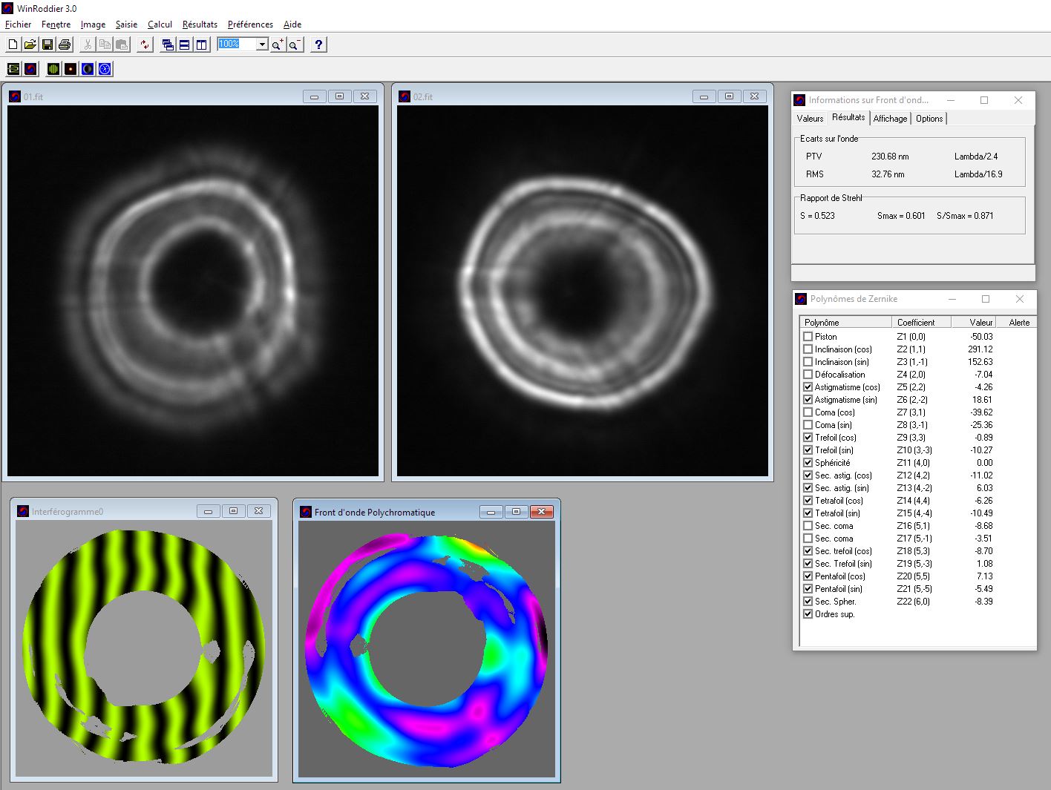Switch to the Affichage tab
Viewport: 1051px width, 790px height.
pyautogui.click(x=890, y=119)
